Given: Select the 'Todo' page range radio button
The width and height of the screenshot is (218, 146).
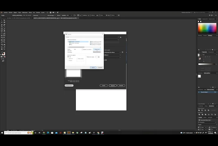Looking at the screenshot, I should [x=68, y=57].
